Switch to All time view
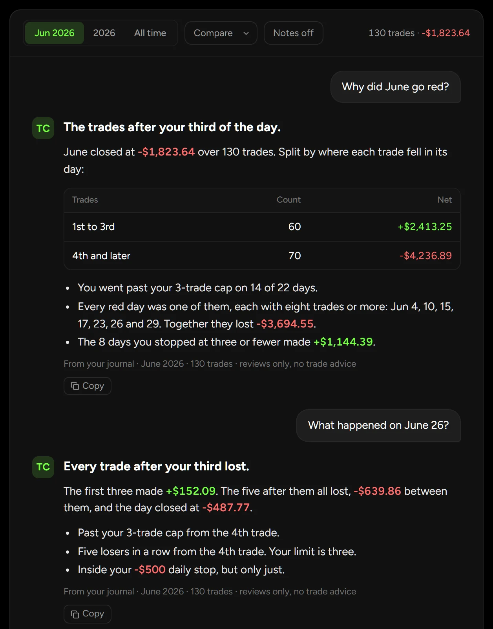The height and width of the screenshot is (629, 493). click(150, 33)
